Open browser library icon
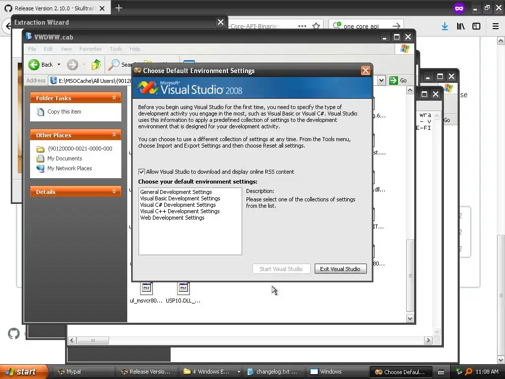The width and height of the screenshot is (505, 379). coord(461,26)
